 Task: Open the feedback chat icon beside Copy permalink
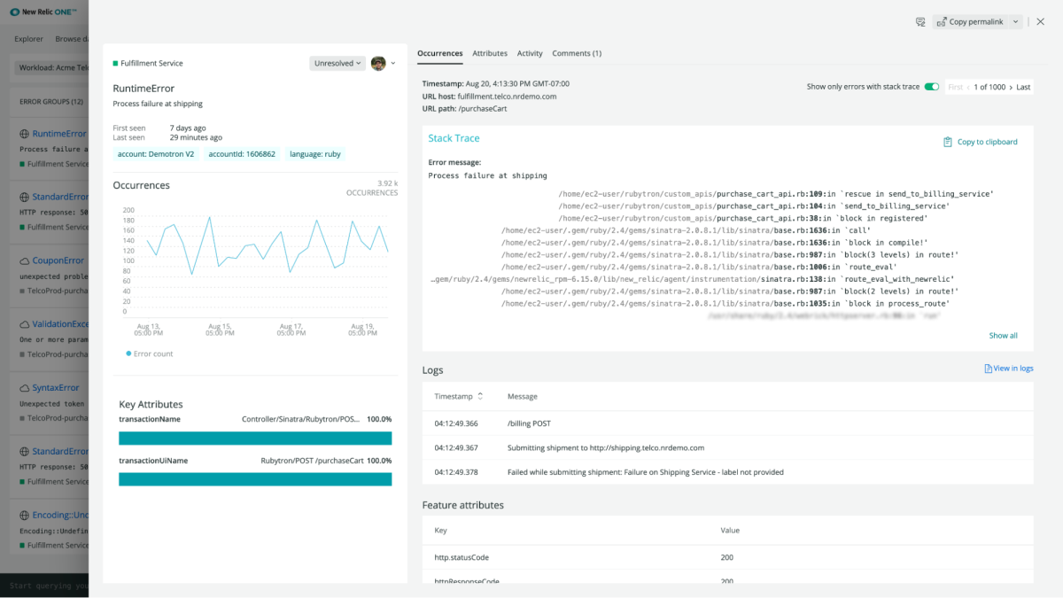920,21
